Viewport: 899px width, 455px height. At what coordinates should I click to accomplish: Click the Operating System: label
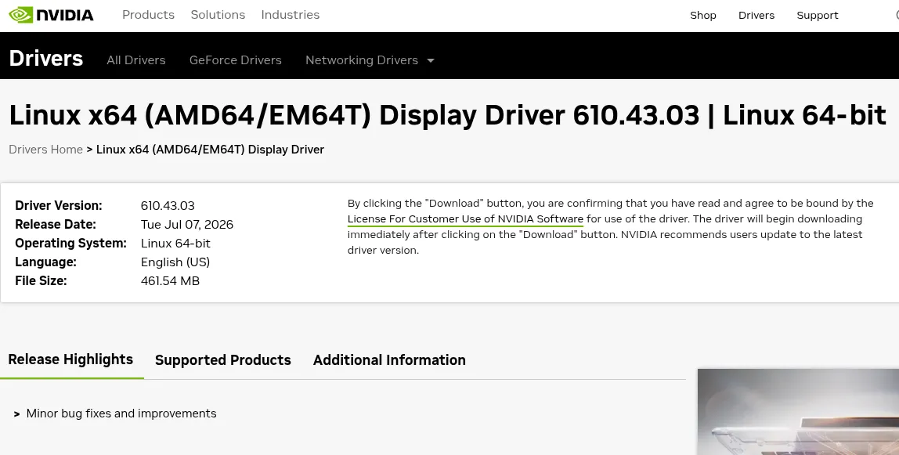(x=70, y=244)
